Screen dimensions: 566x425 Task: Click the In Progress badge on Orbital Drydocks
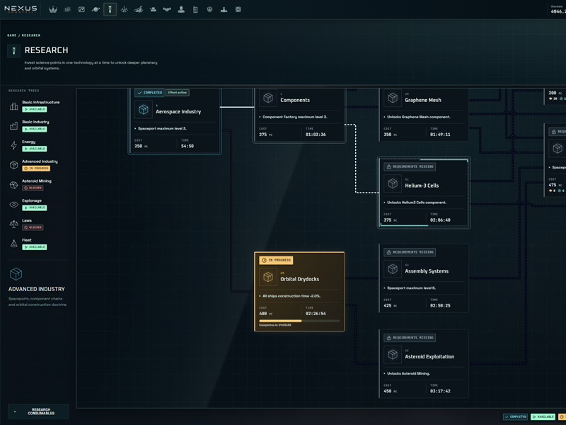[276, 260]
